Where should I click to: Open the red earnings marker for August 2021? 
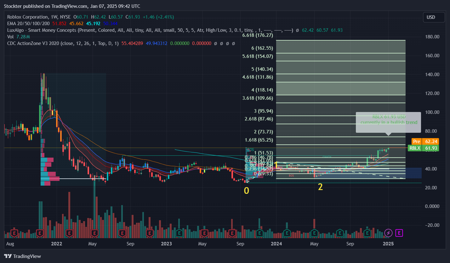point(14,233)
